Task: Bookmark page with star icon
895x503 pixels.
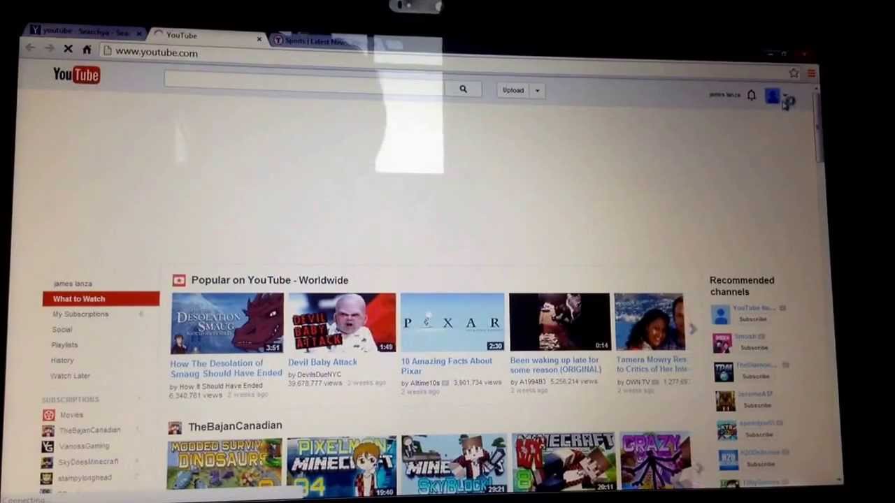Action: tap(794, 73)
